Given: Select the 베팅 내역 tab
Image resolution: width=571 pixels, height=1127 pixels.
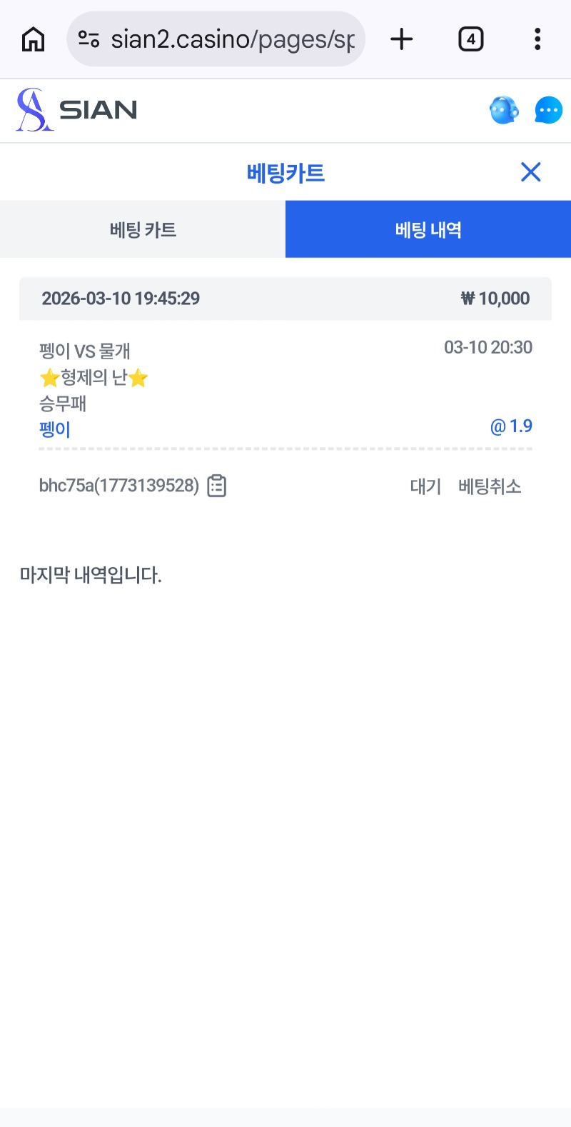Looking at the screenshot, I should point(428,230).
